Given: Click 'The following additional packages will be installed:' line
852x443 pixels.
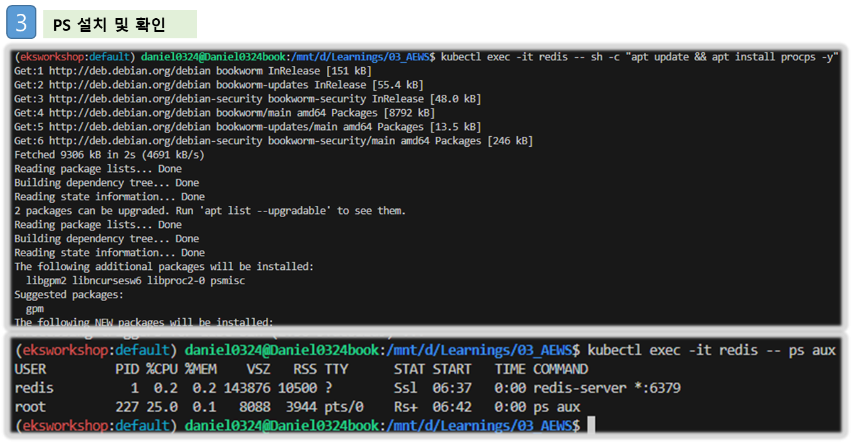Looking at the screenshot, I should [x=164, y=266].
